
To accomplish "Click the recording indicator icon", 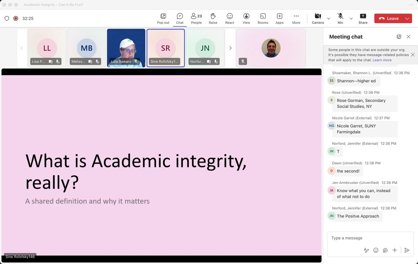I will 16,18.
